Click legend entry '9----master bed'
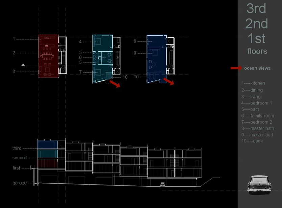Screen dimensions: 282x208 [x=257, y=135]
